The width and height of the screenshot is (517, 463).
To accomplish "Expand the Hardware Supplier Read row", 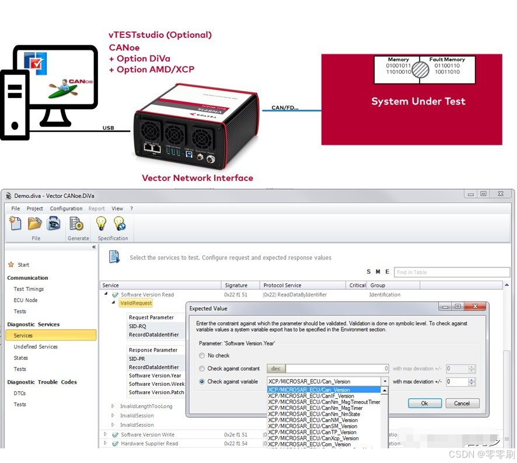I will (x=105, y=443).
